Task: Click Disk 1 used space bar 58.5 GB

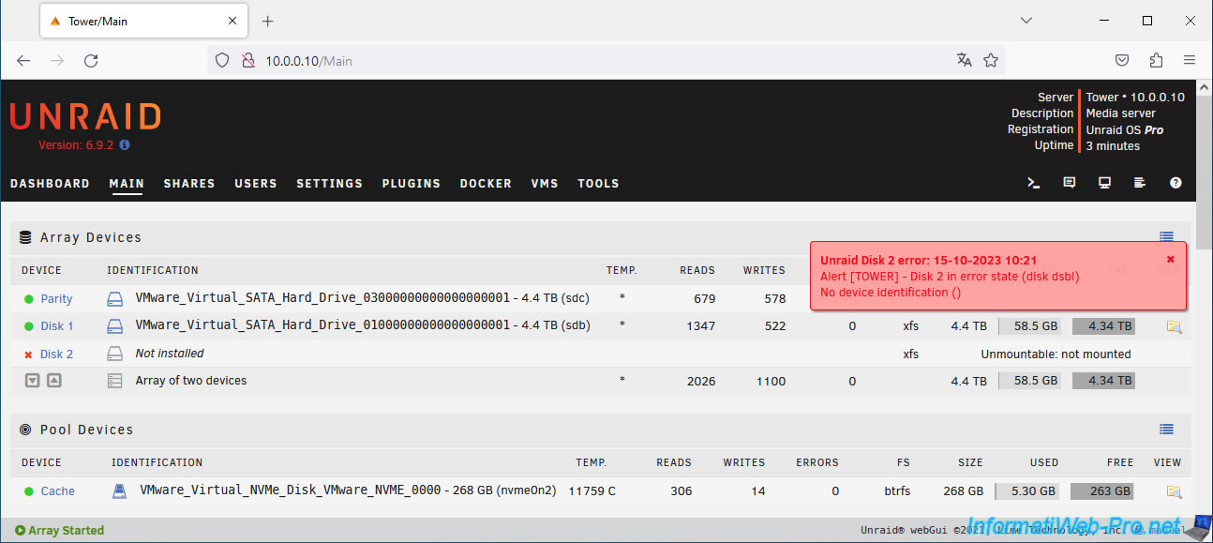Action: 1031,326
